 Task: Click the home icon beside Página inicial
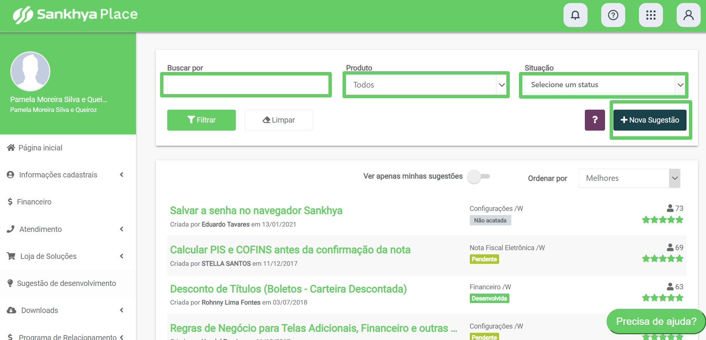pos(11,148)
